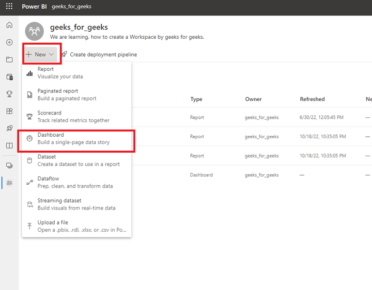This screenshot has height=290, width=372.
Task: Choose Paginated report menu entry
Action: (77, 95)
